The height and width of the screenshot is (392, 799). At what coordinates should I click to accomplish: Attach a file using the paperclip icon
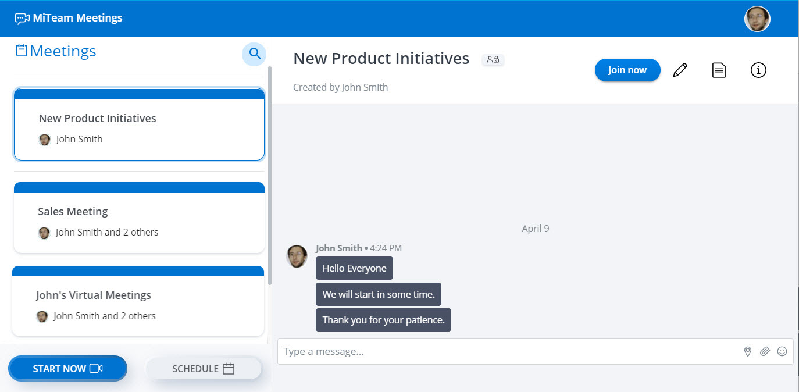(765, 351)
